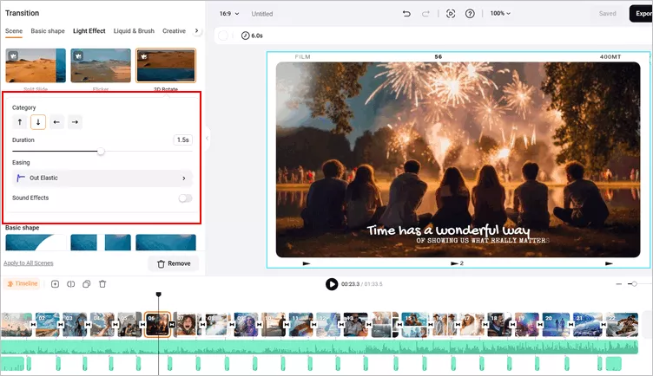
Task: Click the 1.5s duration value box
Action: 183,140
